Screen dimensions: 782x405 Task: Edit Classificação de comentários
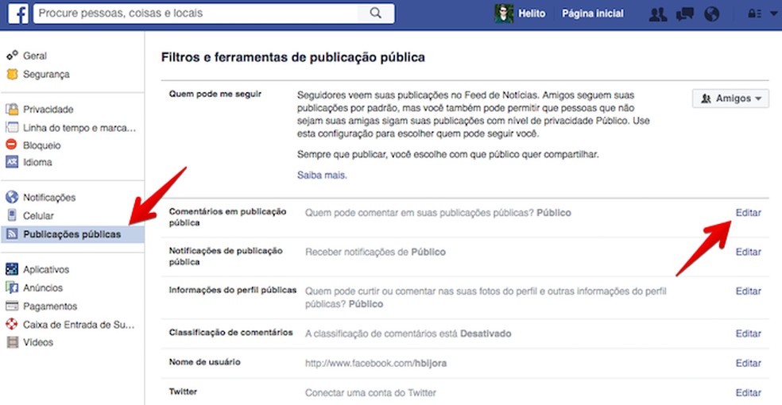(x=748, y=334)
